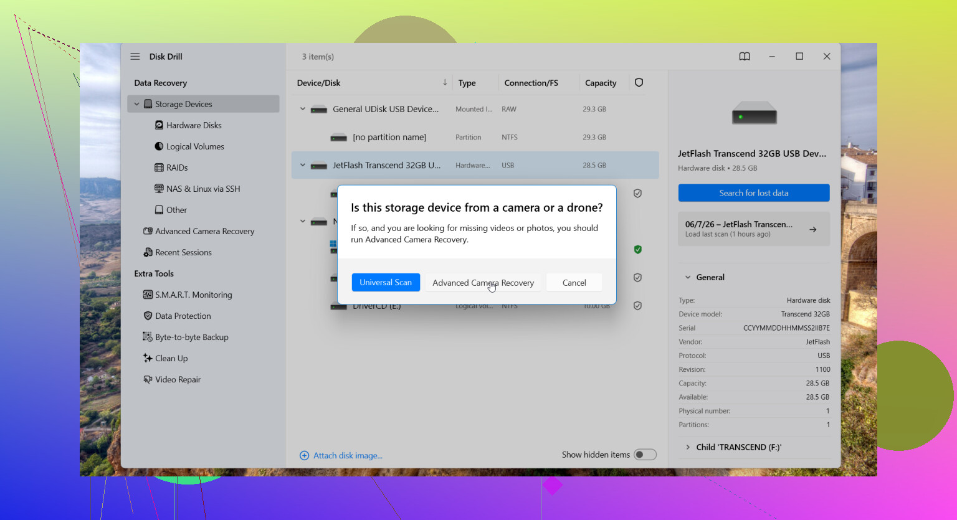
Task: Click the Byte-to-byte Backup icon
Action: click(x=148, y=337)
